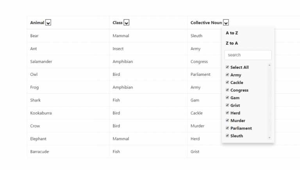300x170 pixels.
Task: Toggle the Congress filter checkbox
Action: (x=227, y=90)
